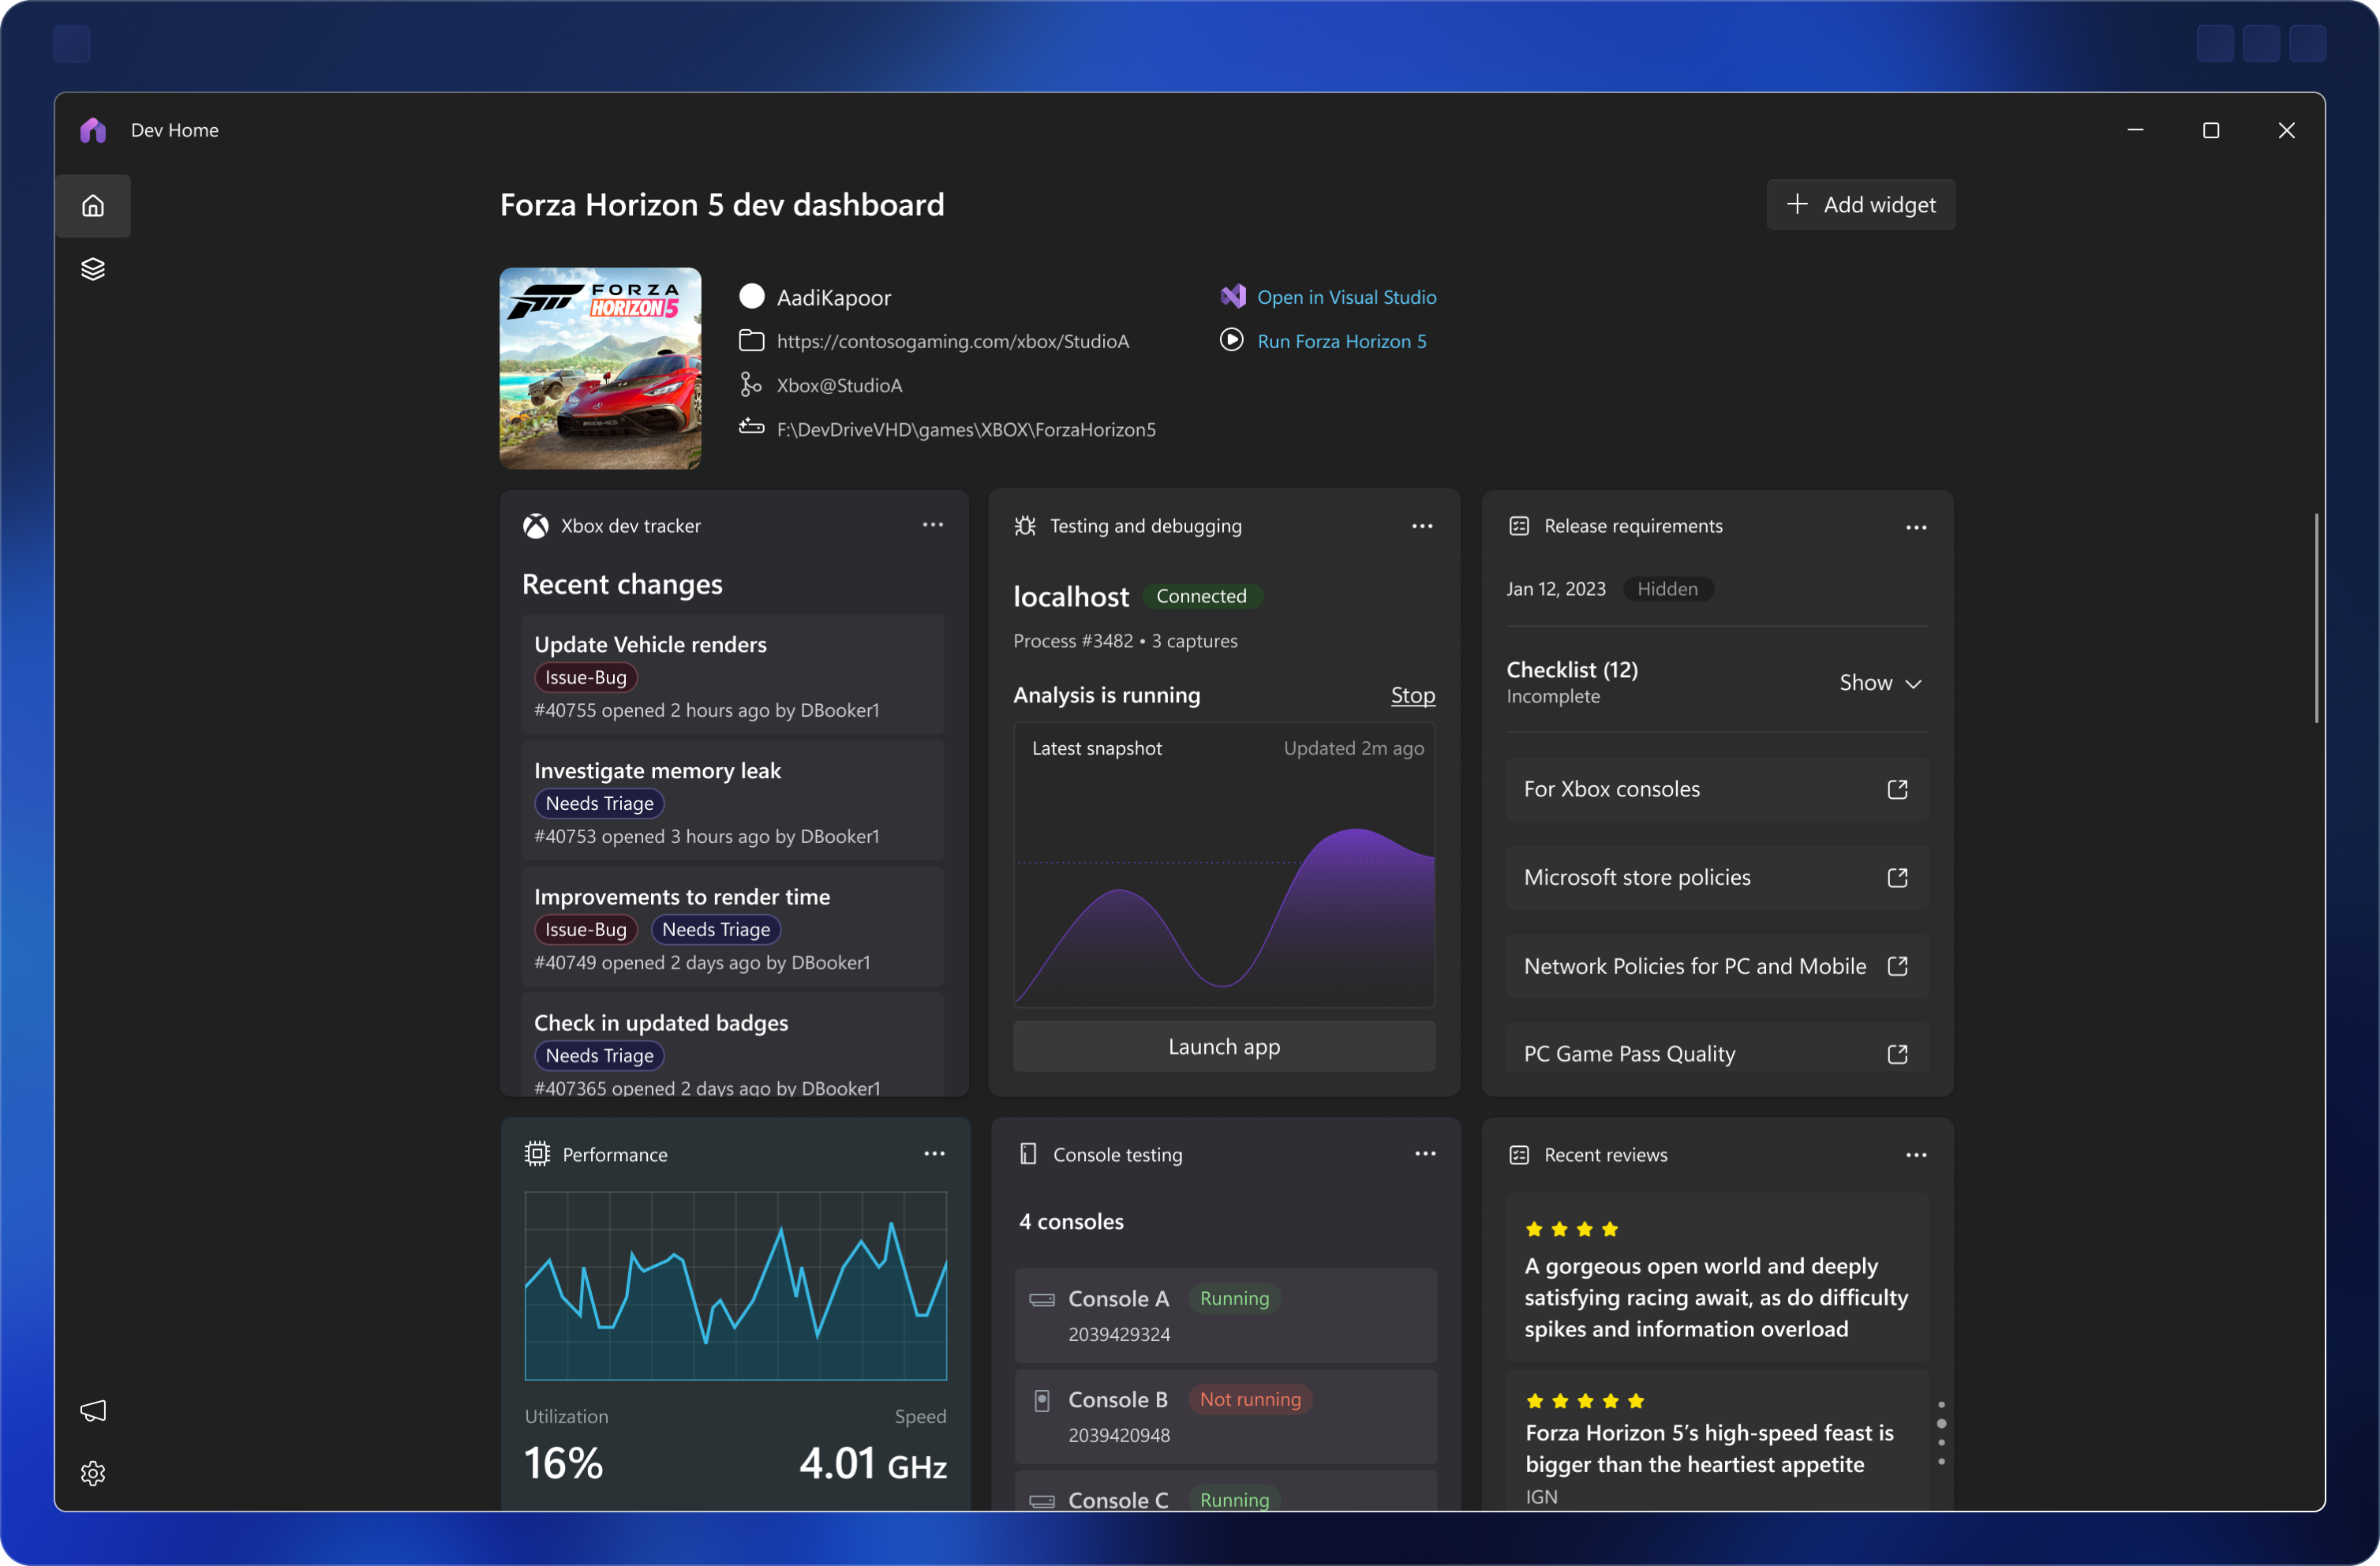The width and height of the screenshot is (2380, 1566).
Task: Click the Forza Horizon 5 cover thumbnail
Action: (600, 368)
